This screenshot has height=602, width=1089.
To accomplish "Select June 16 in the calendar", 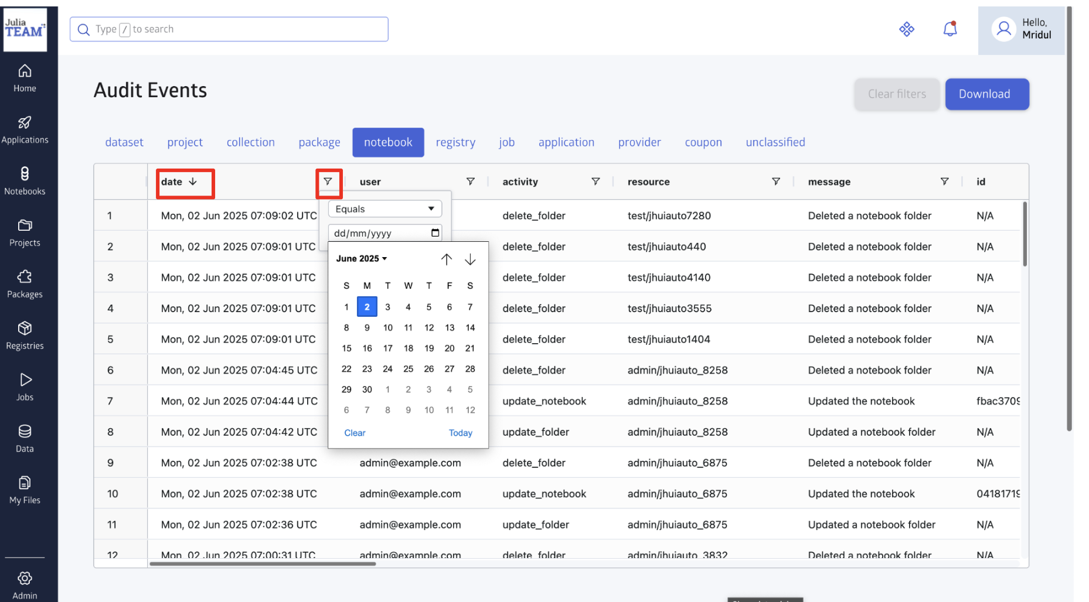I will (x=367, y=348).
